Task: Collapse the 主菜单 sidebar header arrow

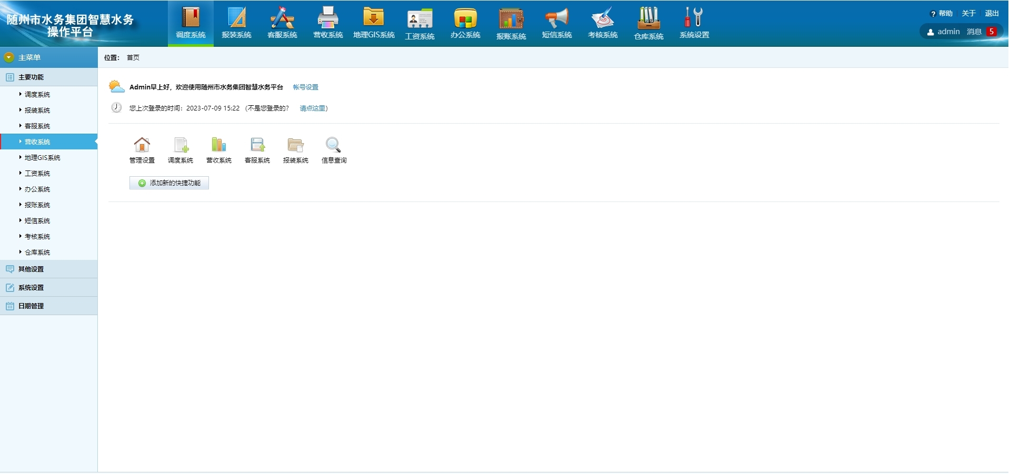Action: (x=9, y=57)
